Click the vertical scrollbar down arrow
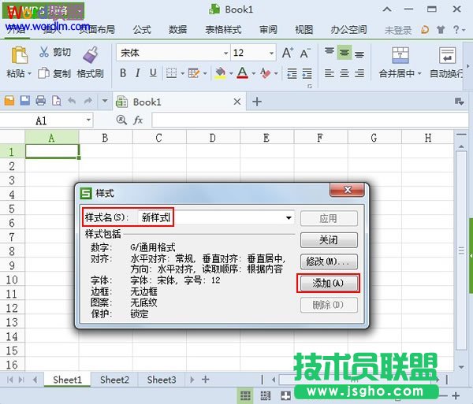 click(x=461, y=367)
